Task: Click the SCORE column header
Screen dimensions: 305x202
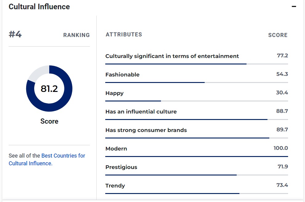Action: point(278,35)
